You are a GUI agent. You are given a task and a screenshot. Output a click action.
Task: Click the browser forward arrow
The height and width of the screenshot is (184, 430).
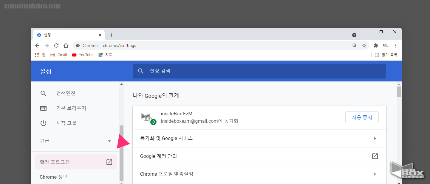point(47,45)
